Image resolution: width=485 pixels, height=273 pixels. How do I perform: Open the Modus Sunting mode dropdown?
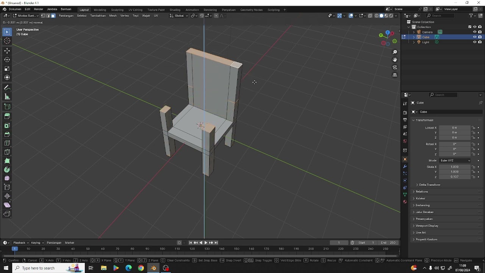[x=26, y=16]
